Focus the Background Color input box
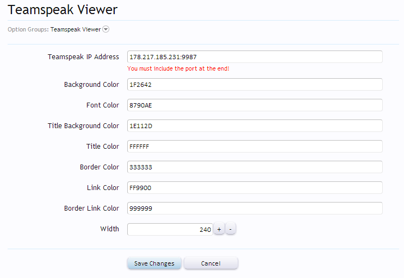404x278 pixels. pyautogui.click(x=254, y=85)
